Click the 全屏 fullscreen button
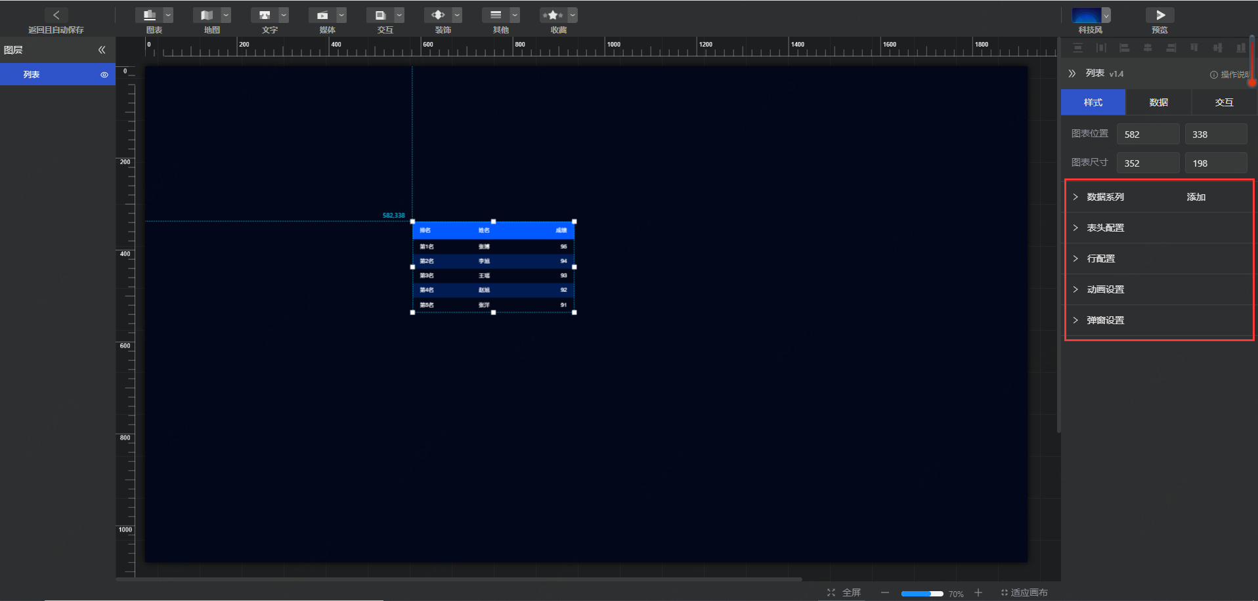The width and height of the screenshot is (1258, 601). 844,592
